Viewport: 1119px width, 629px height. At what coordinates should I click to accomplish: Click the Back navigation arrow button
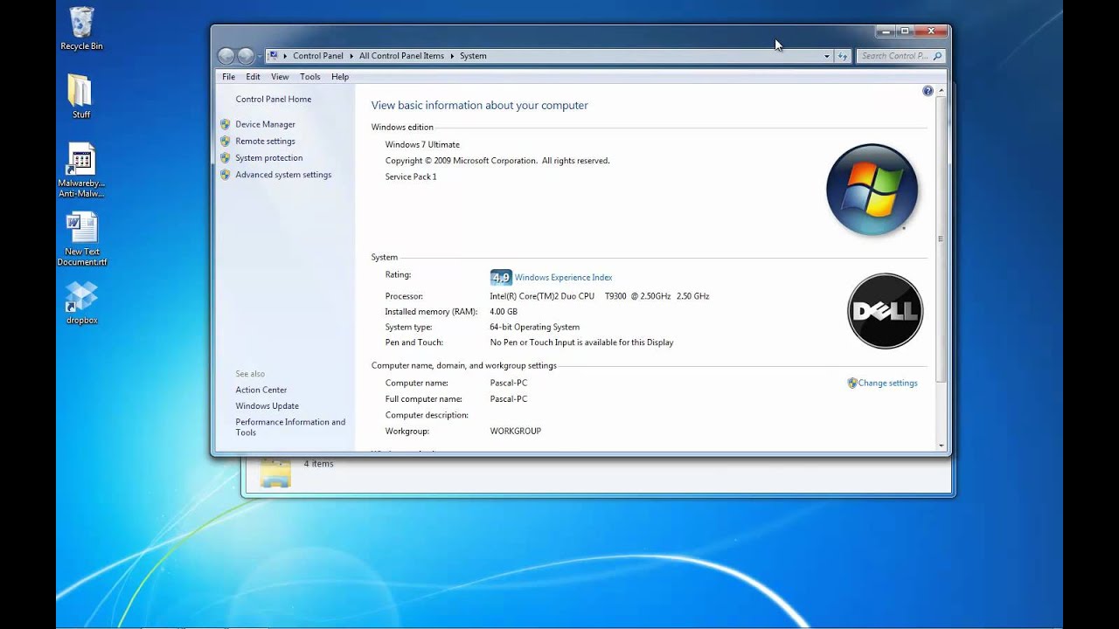tap(226, 56)
